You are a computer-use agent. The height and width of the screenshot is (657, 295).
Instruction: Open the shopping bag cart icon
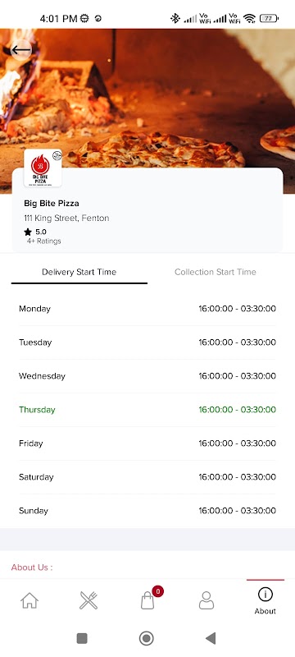[147, 600]
